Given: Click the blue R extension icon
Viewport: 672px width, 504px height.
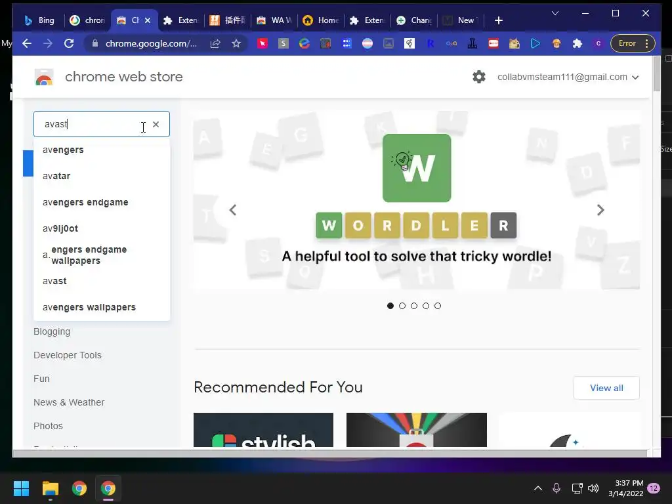Looking at the screenshot, I should click(x=430, y=43).
